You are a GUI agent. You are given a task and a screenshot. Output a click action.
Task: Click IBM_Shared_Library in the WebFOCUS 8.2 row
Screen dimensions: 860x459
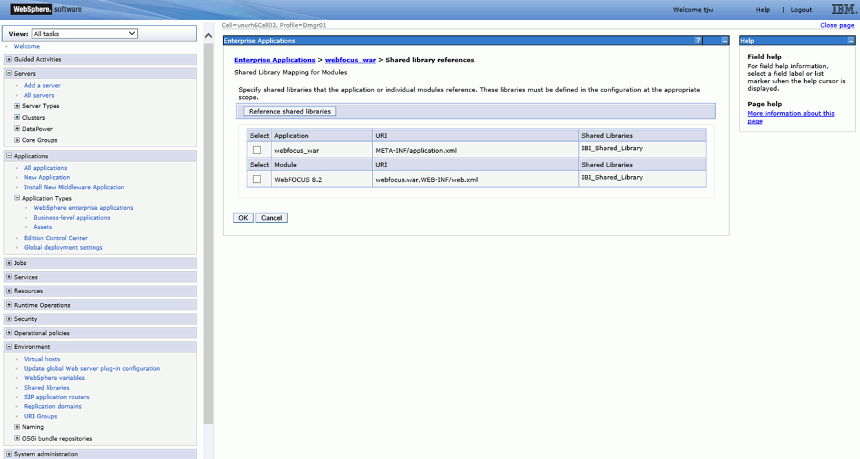612,177
